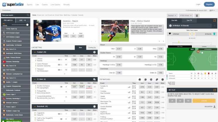218x122 pixels.
Task: Select the Coming Up tab
Action: (92, 48)
